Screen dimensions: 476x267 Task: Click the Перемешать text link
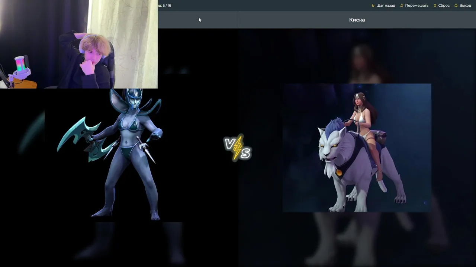tap(416, 6)
